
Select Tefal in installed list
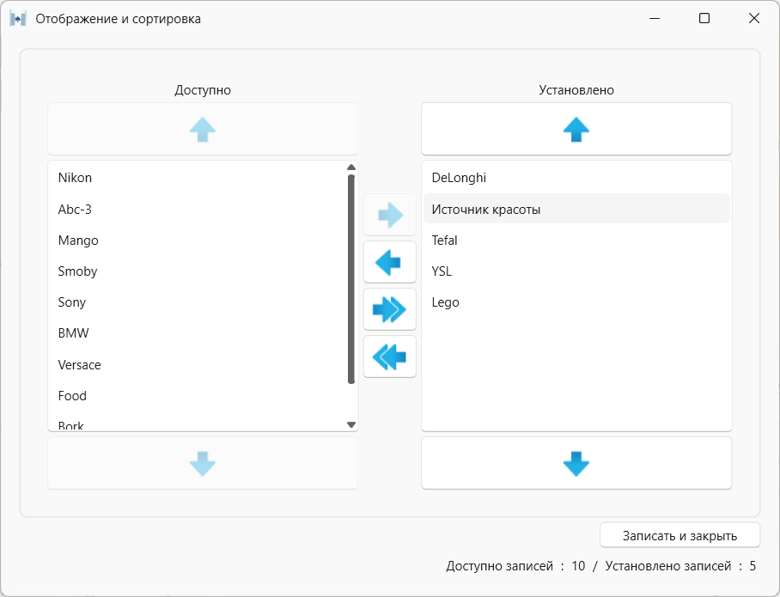click(576, 241)
